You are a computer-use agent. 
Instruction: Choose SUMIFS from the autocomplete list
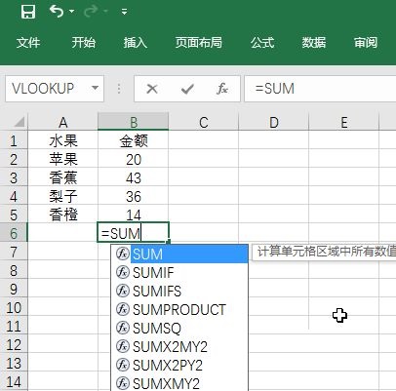point(179,291)
